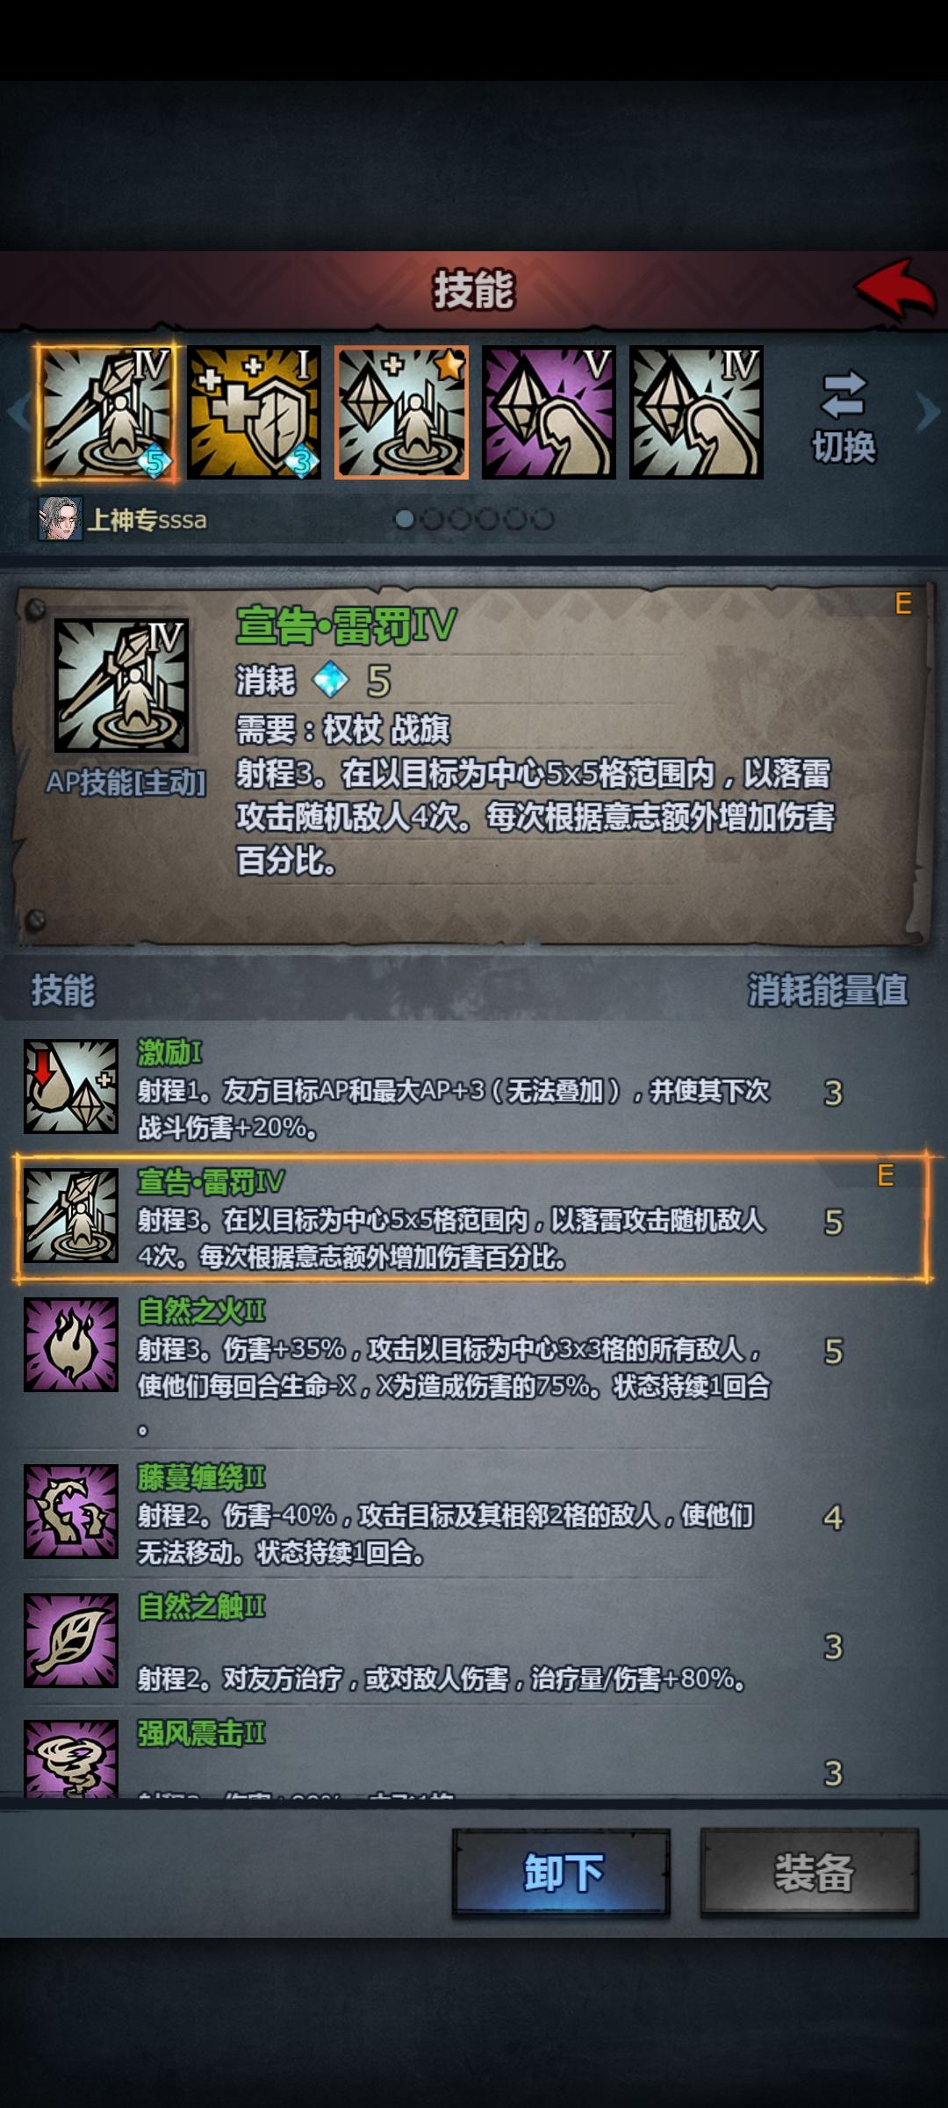This screenshot has height=2108, width=948.
Task: Select the purple level V skill slot
Action: (x=549, y=412)
